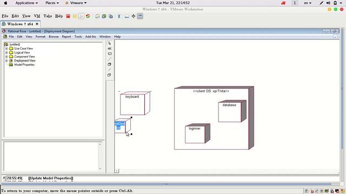This screenshot has width=346, height=194.
Task: Close the log window with x
Action: [4, 178]
